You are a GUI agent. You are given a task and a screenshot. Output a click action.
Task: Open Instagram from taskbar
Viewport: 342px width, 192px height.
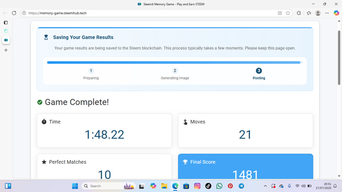point(197,186)
